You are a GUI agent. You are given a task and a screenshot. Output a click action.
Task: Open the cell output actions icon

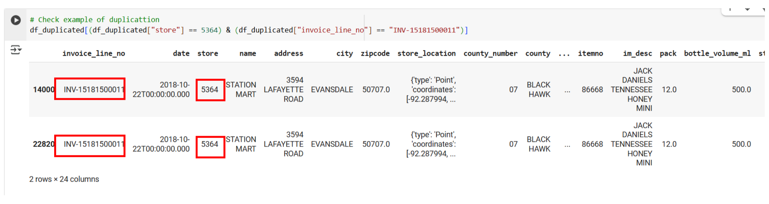16,49
